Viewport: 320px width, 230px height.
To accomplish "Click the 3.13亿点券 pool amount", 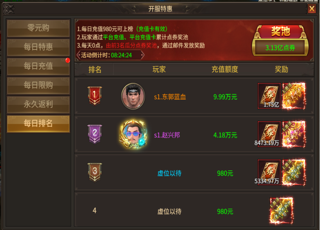I will pos(280,48).
